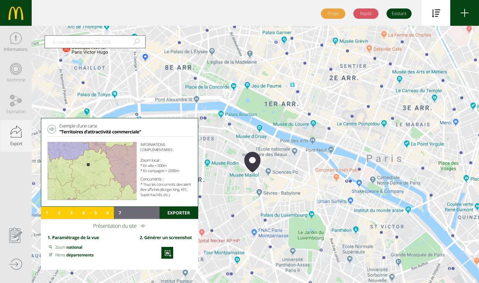Click the McDonald's logo in the header
The height and width of the screenshot is (283, 479).
[16, 13]
